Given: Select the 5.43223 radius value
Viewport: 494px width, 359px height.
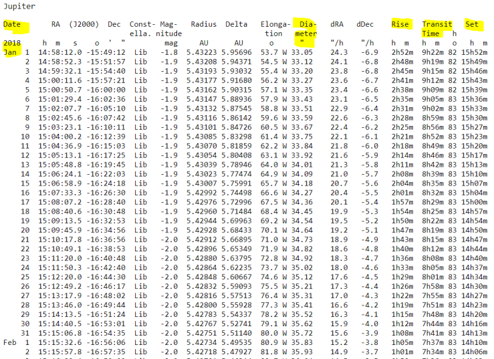Looking at the screenshot, I should point(201,52).
